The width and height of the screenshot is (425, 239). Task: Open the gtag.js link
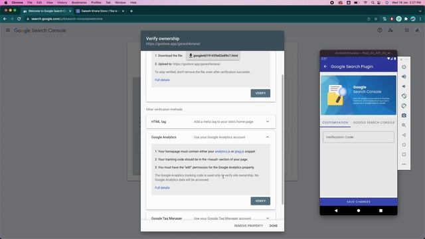[239, 151]
